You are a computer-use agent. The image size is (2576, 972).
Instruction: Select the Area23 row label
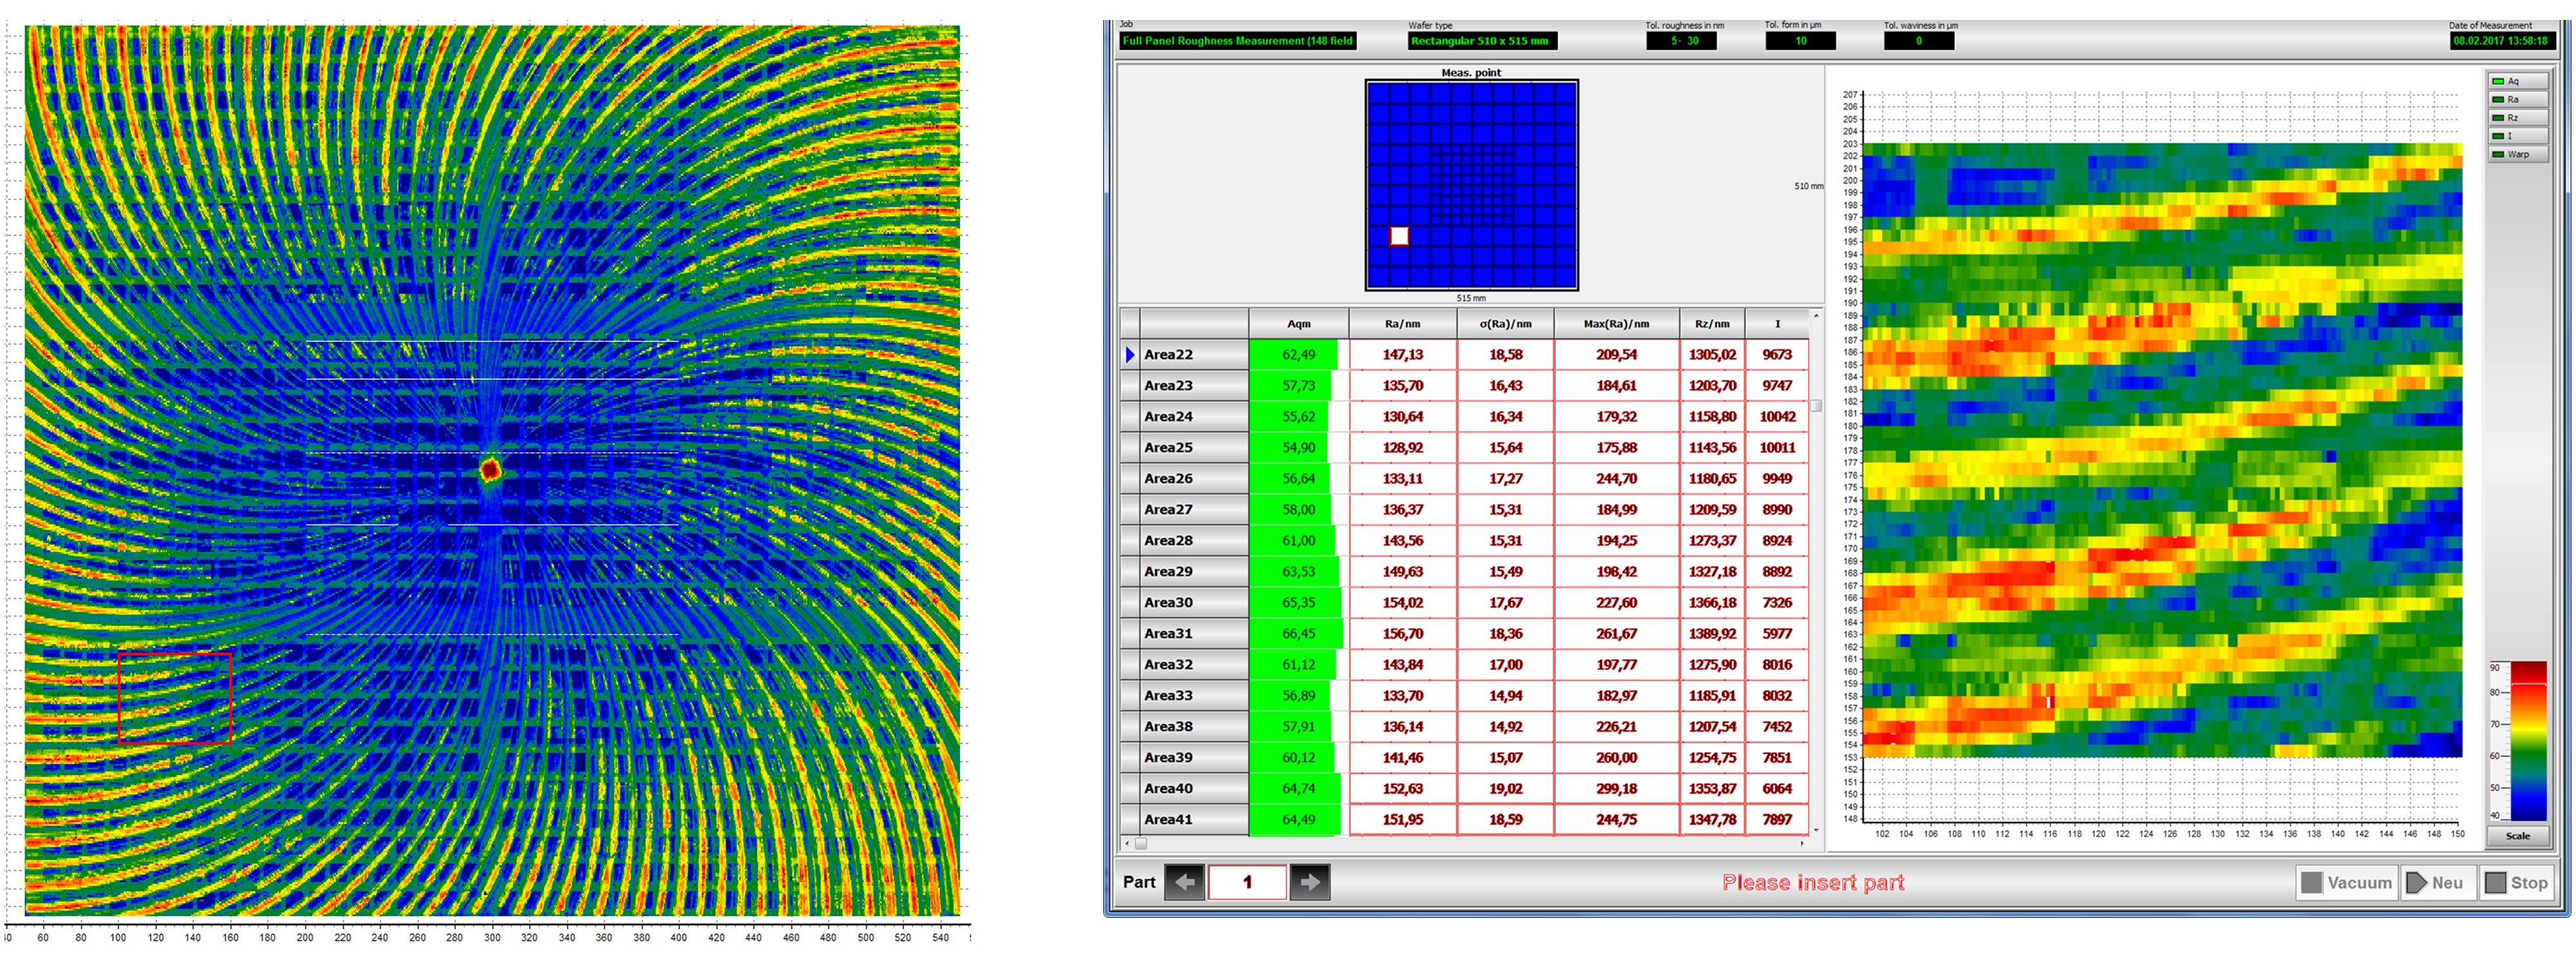(x=1194, y=386)
